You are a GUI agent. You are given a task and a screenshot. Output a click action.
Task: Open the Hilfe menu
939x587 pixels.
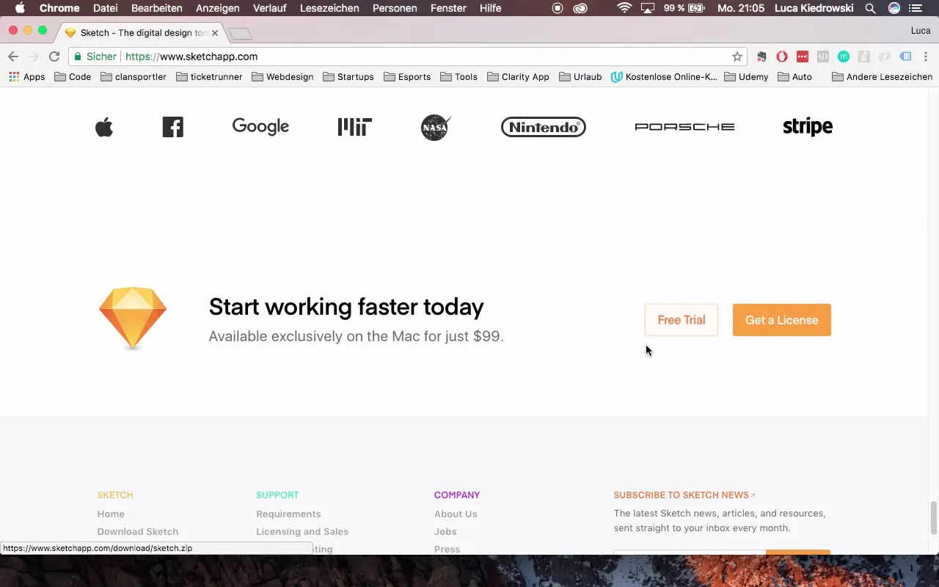click(x=490, y=8)
